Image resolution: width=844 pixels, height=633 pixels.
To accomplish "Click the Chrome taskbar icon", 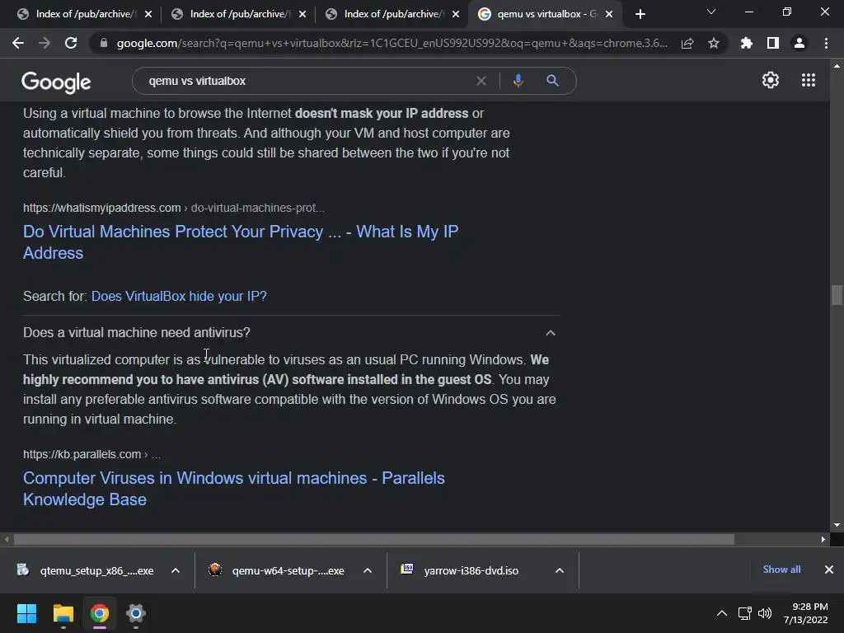I will point(100,613).
